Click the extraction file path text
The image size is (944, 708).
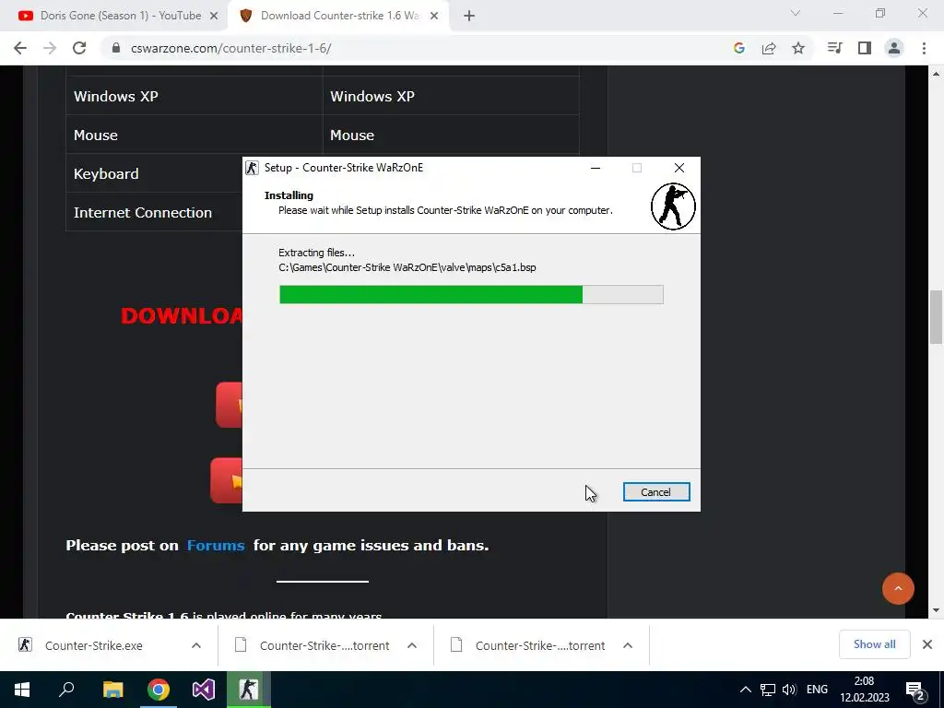pos(407,267)
